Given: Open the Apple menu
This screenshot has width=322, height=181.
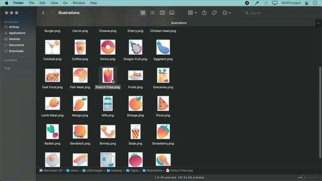Looking at the screenshot, I should 7,3.
